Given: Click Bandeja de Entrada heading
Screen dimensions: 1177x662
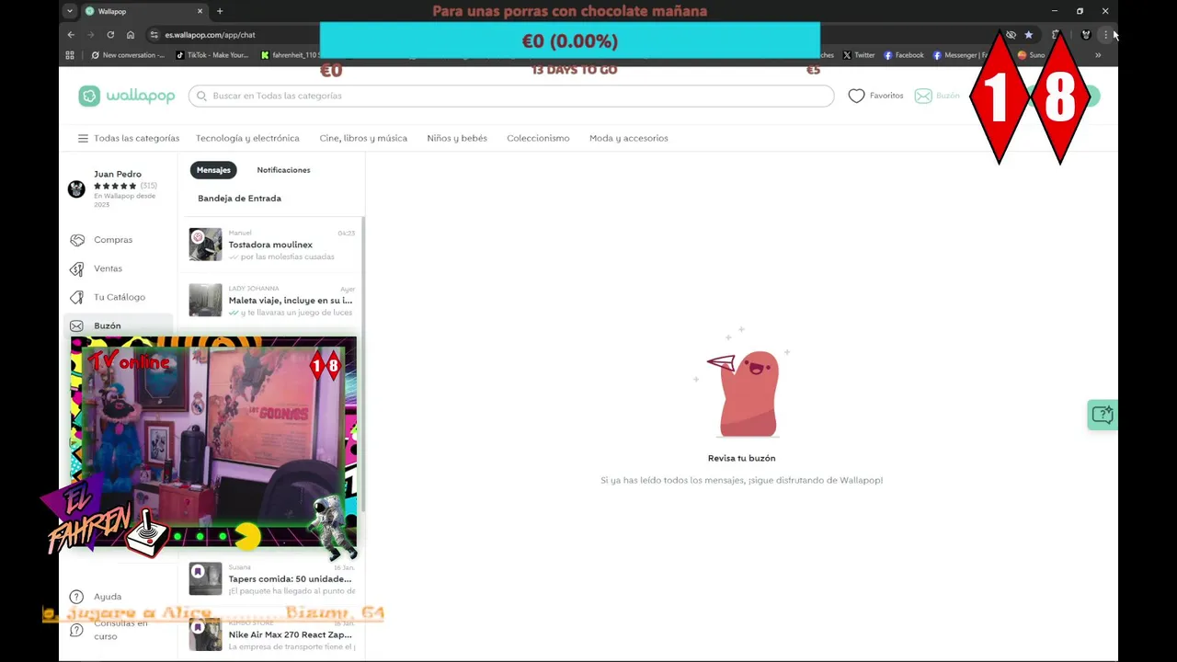Looking at the screenshot, I should tap(239, 199).
